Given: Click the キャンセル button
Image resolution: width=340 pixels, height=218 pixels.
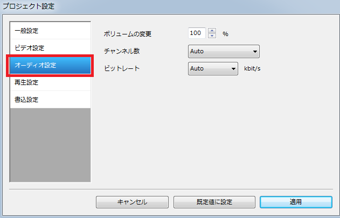Looking at the screenshot, I should [132, 202].
